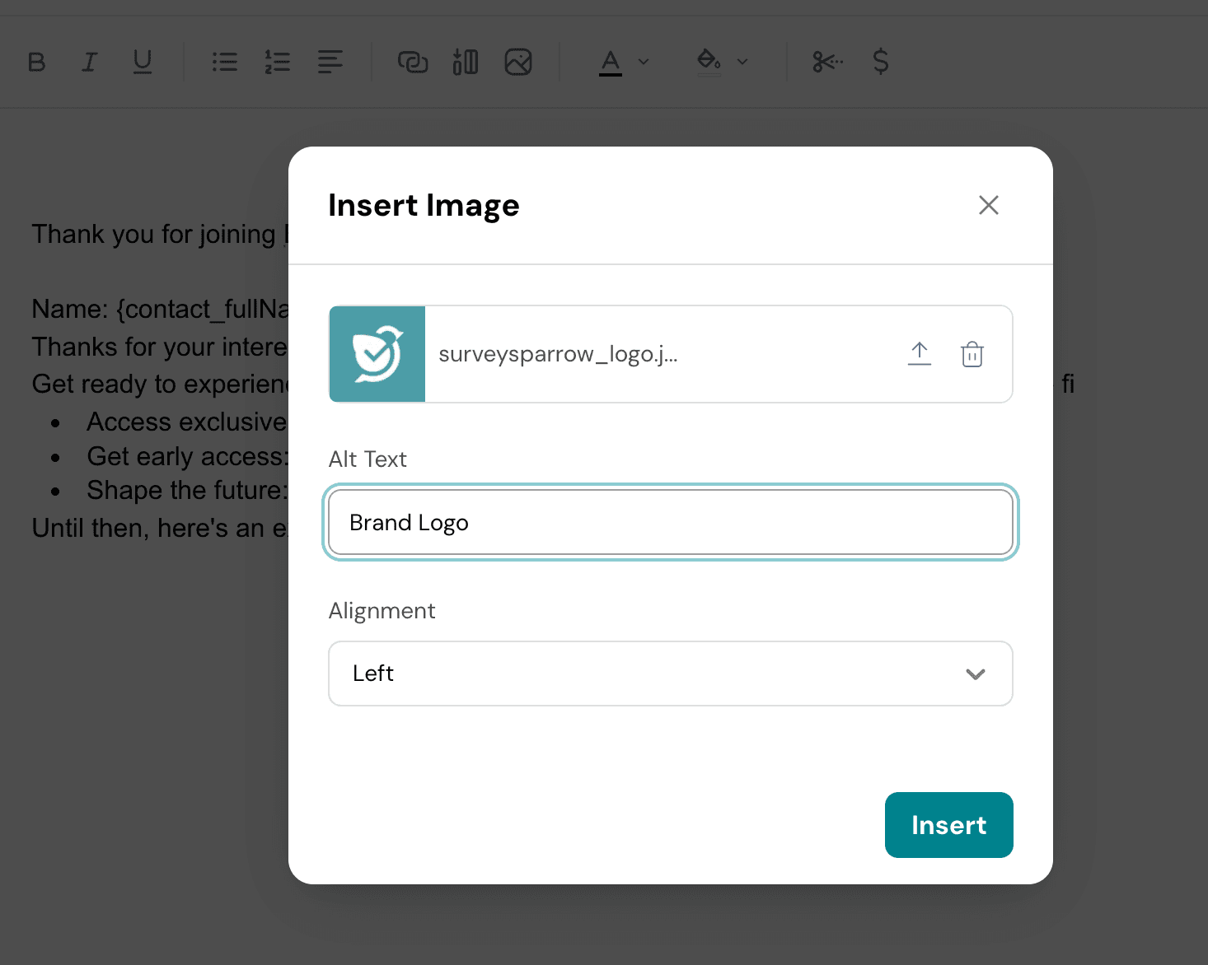Click the insert image toolbar icon
Image resolution: width=1208 pixels, height=965 pixels.
click(518, 62)
